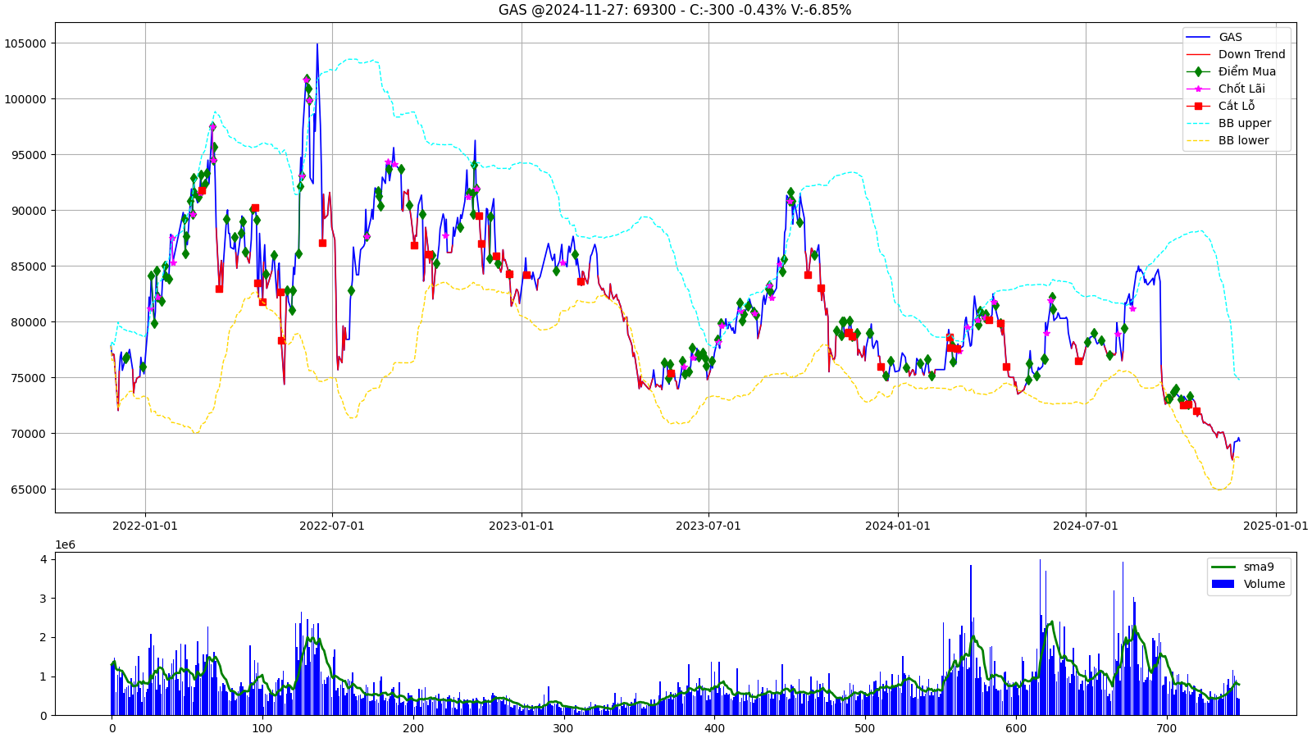Click the 2023-07-01 date label
Image resolution: width=1312 pixels, height=738 pixels.
coord(708,526)
